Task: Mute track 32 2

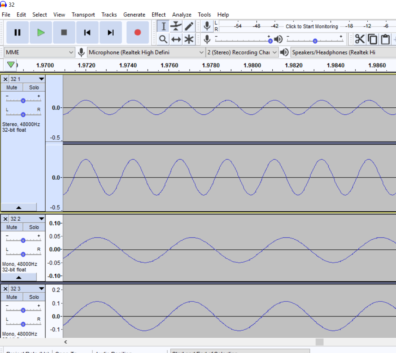Action: click(x=12, y=227)
